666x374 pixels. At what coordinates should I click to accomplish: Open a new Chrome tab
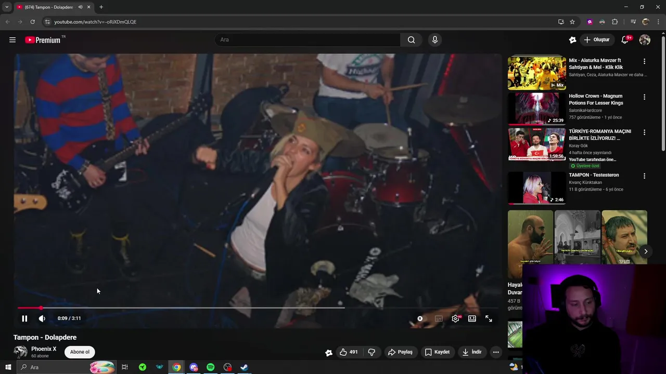(101, 7)
